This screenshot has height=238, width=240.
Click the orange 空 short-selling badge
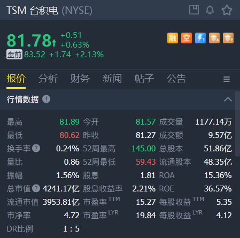coord(187,38)
